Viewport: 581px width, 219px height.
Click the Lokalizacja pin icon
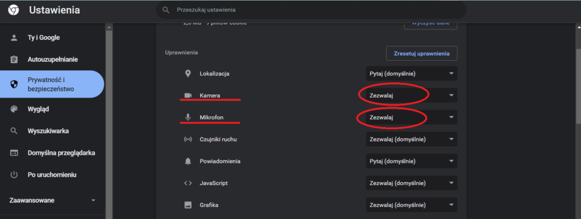click(188, 73)
